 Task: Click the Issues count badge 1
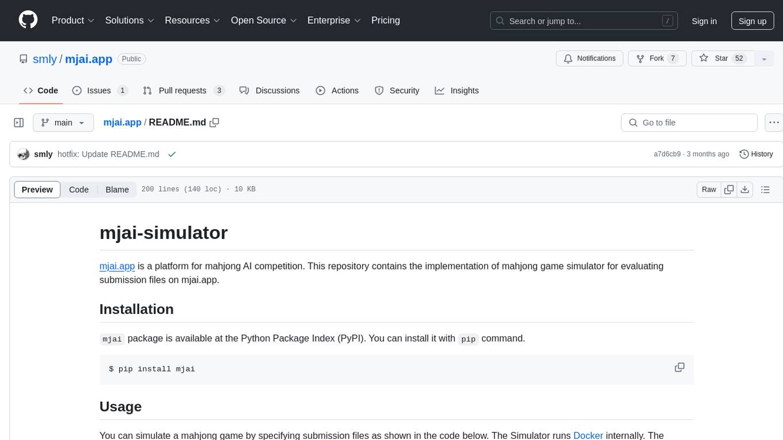coord(122,90)
